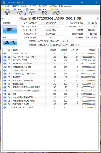Click the 1109 回 power-on count value
Image resolution: width=101 pixels, height=153 pixels.
[x=91, y=34]
